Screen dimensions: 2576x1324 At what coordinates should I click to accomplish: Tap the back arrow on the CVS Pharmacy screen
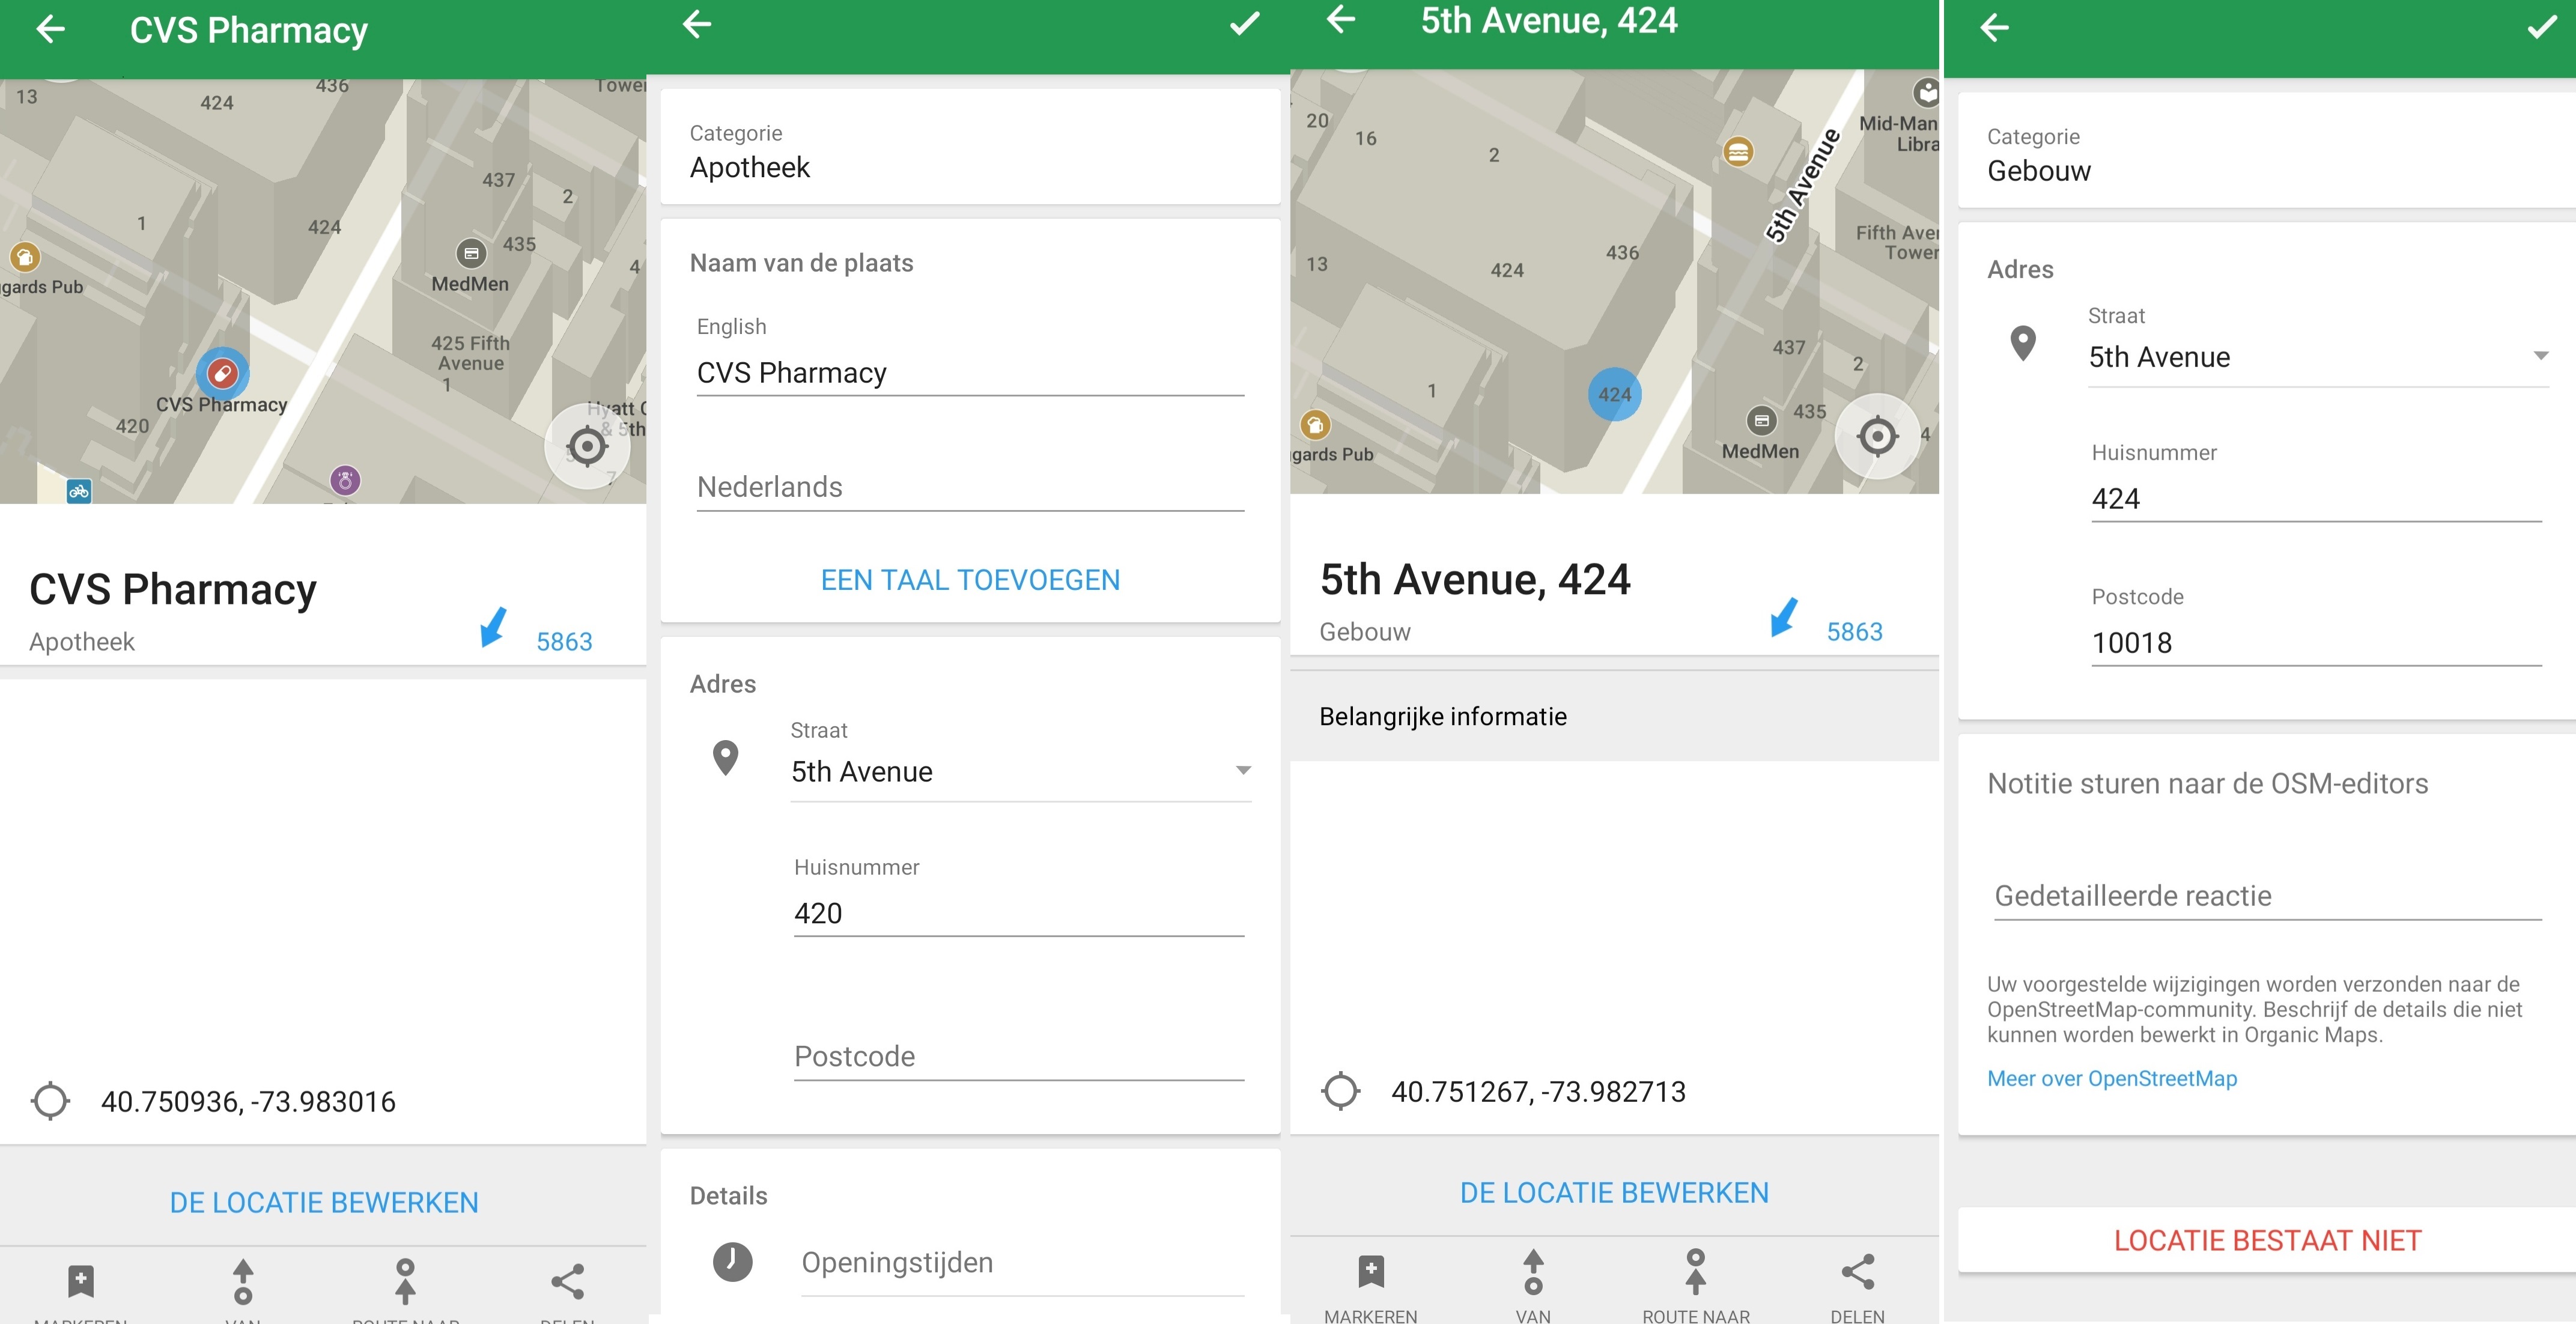click(52, 28)
